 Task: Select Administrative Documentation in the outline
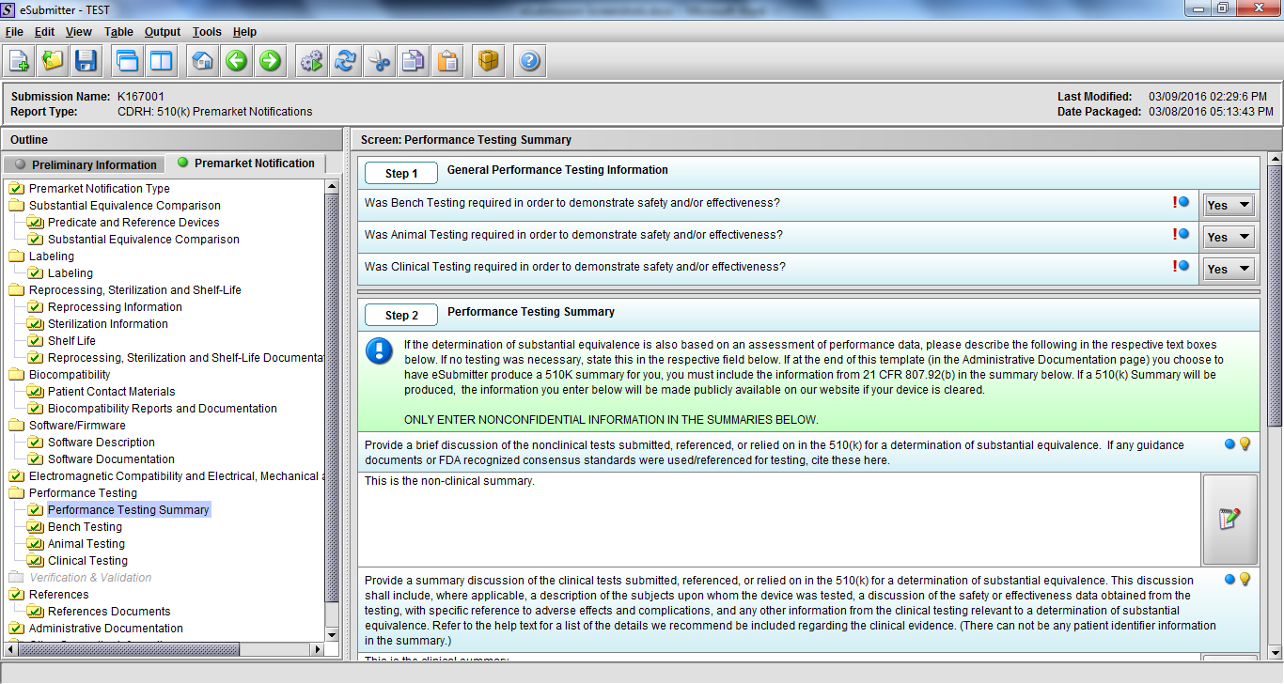point(106,629)
